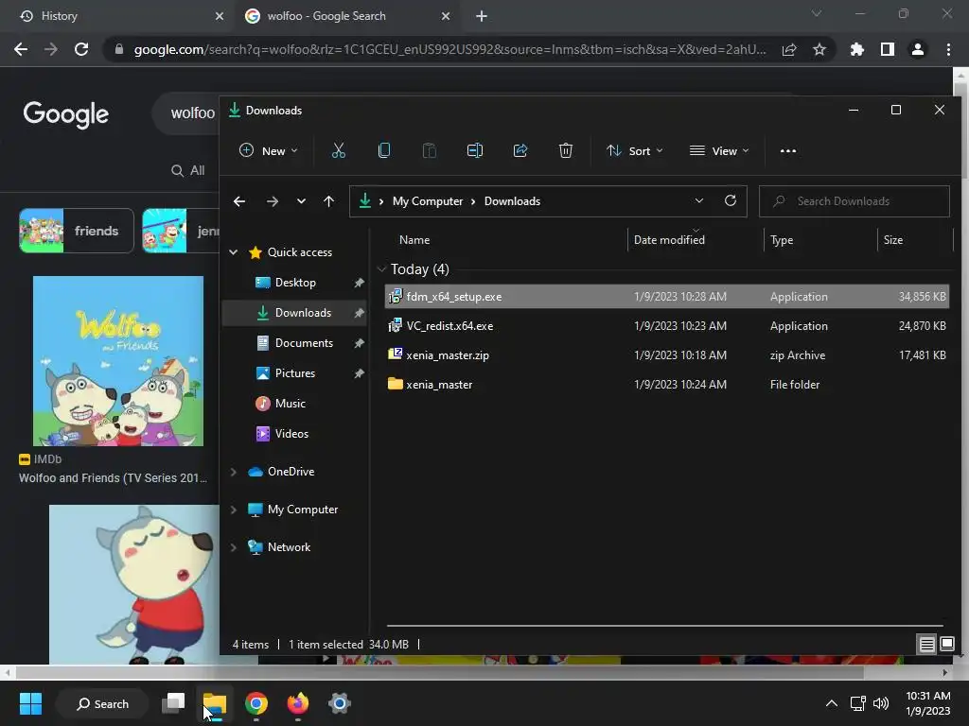Select Pictures in Quick access
Viewport: 969px width, 726px height.
pyautogui.click(x=293, y=373)
